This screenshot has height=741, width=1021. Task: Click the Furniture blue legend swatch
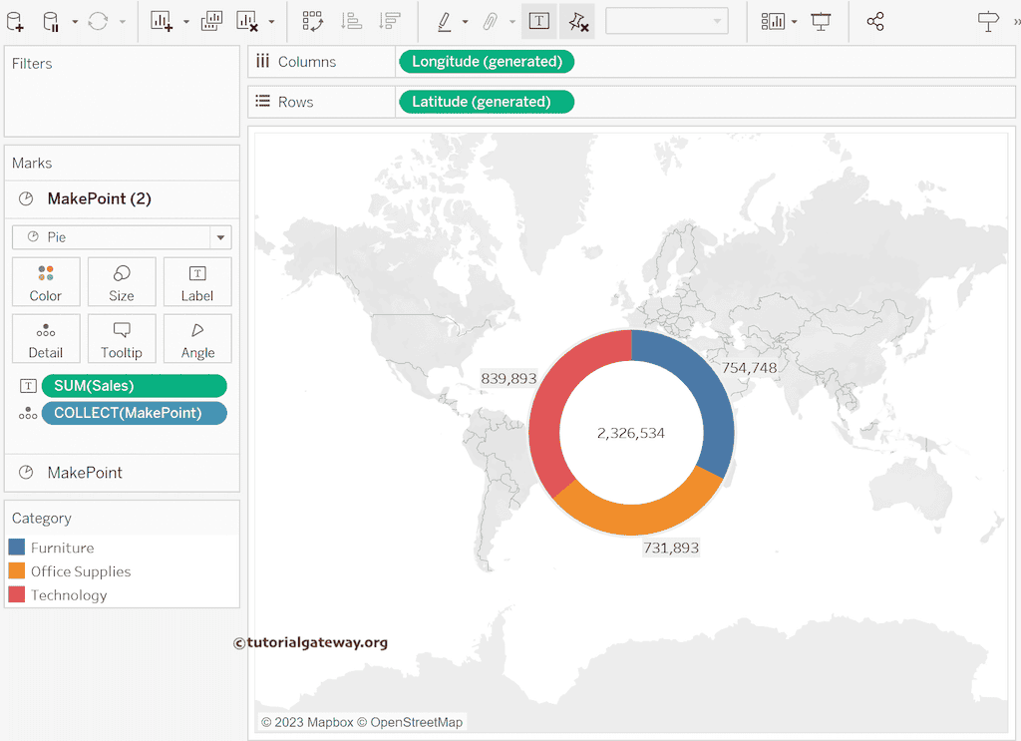[x=16, y=548]
